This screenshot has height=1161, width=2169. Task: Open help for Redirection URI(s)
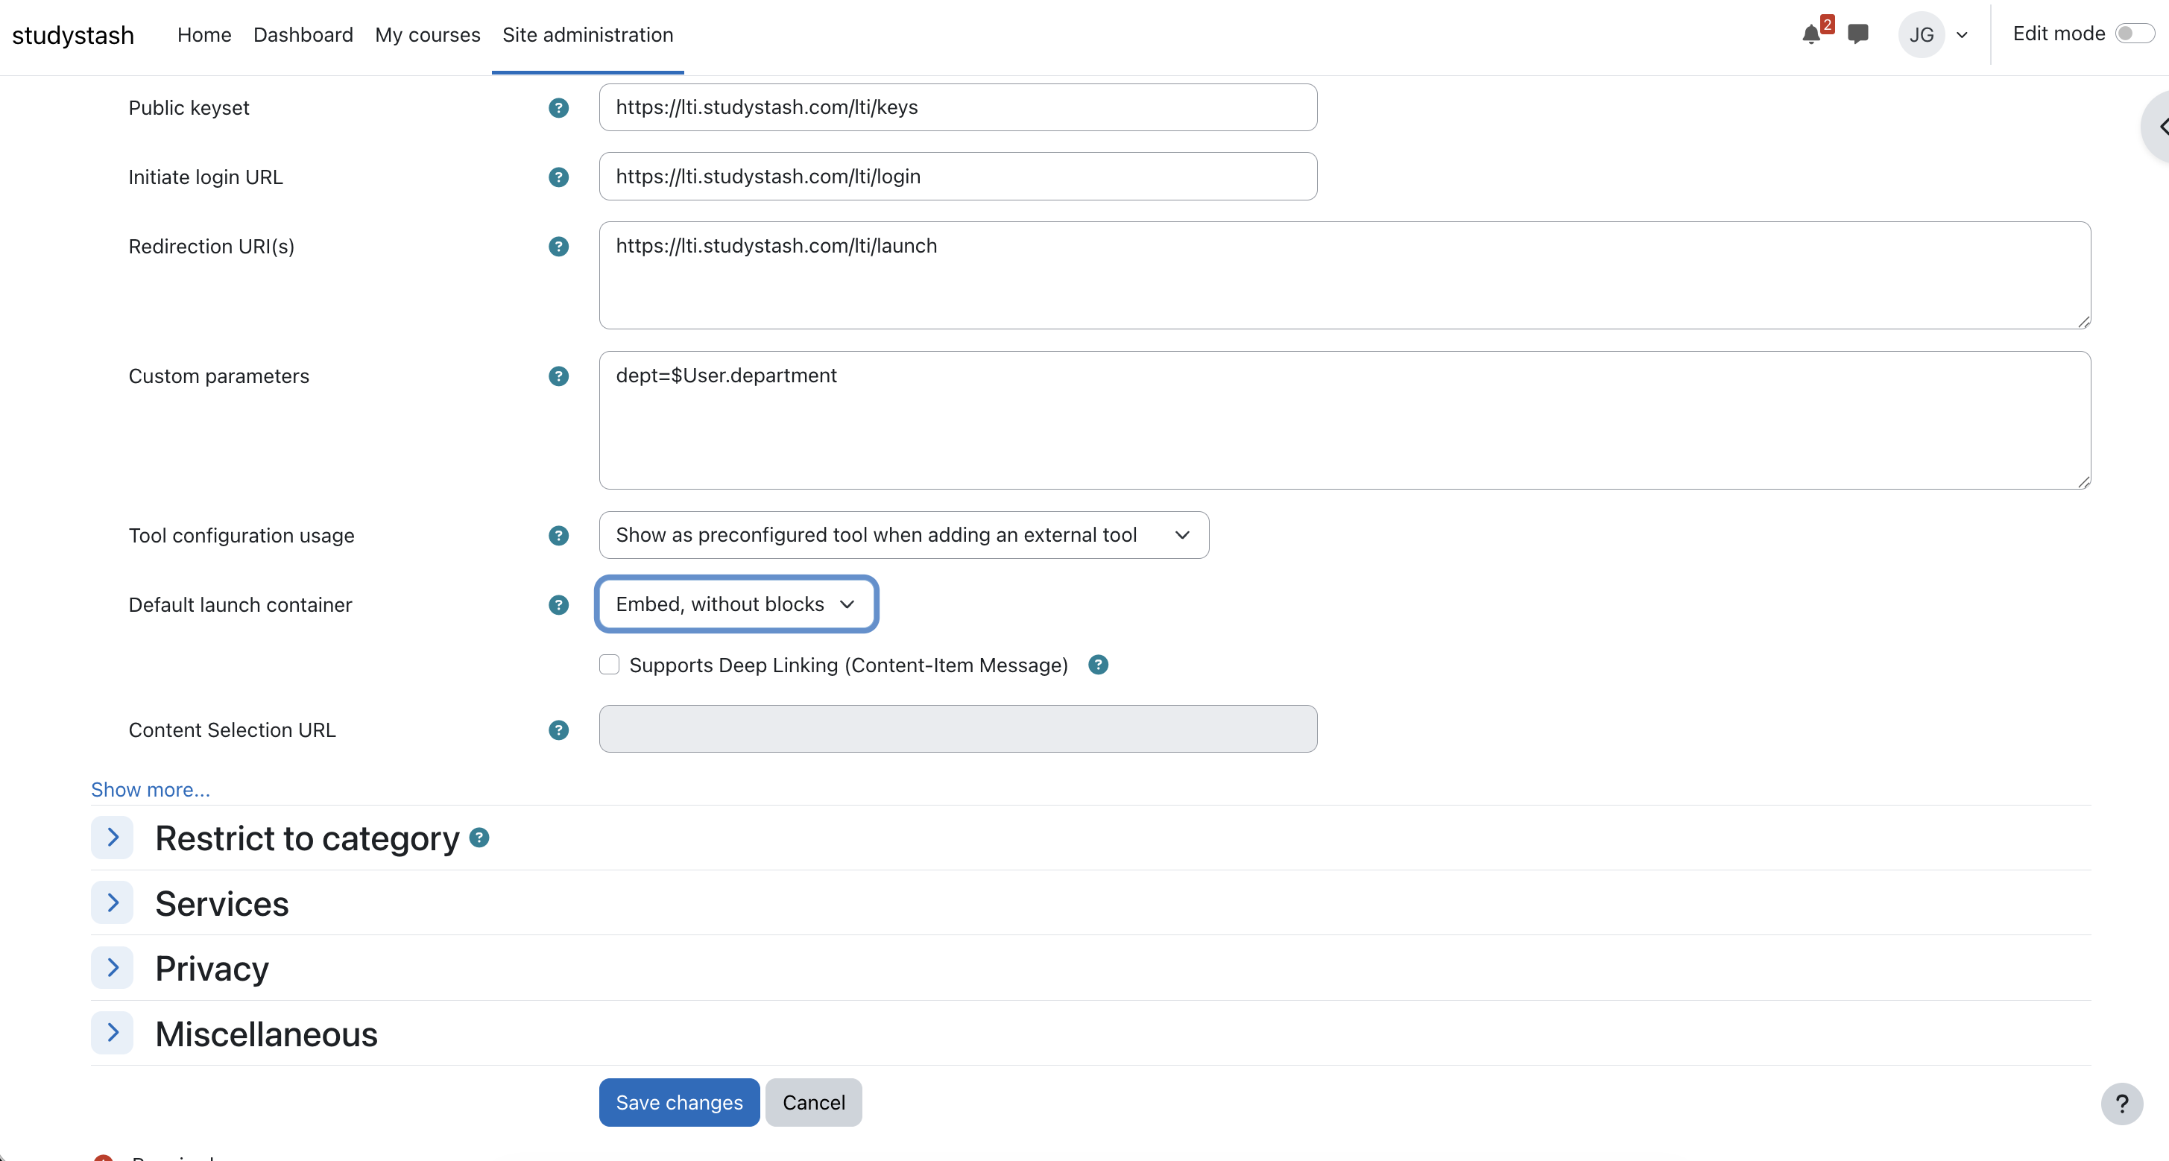point(558,247)
